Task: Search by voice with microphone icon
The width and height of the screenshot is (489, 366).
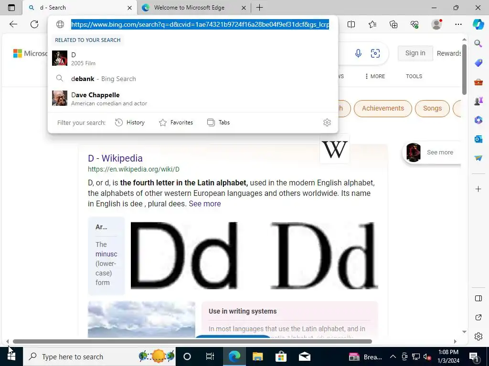Action: pyautogui.click(x=358, y=53)
